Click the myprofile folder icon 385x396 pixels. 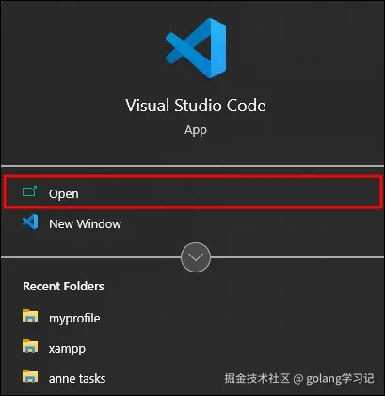[x=30, y=316]
